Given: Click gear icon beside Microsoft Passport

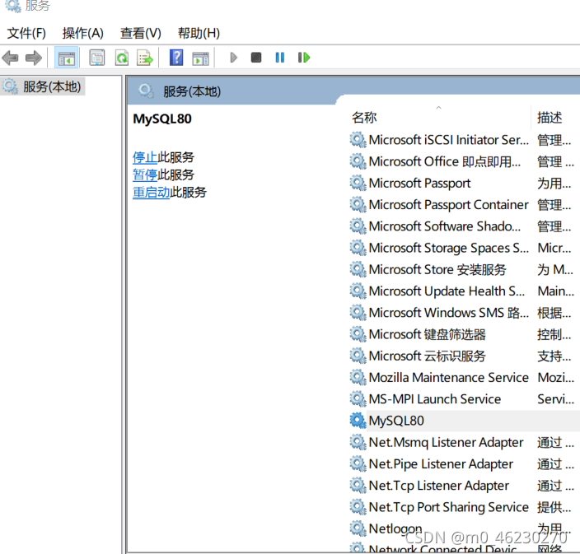Looking at the screenshot, I should click(358, 184).
